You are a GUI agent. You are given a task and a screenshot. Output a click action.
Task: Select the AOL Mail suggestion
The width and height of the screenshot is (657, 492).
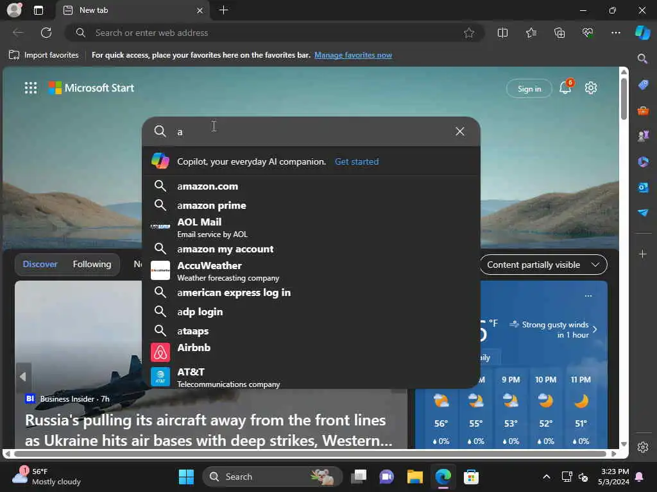(x=311, y=227)
